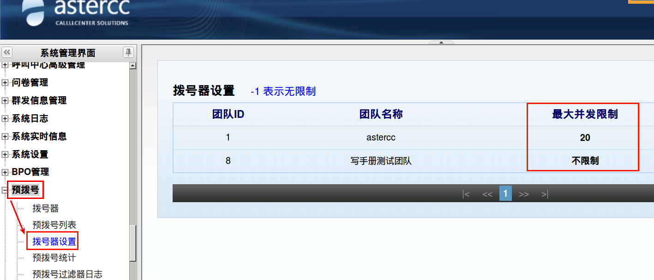
Task: Select page 1 in the pagination
Action: (505, 194)
